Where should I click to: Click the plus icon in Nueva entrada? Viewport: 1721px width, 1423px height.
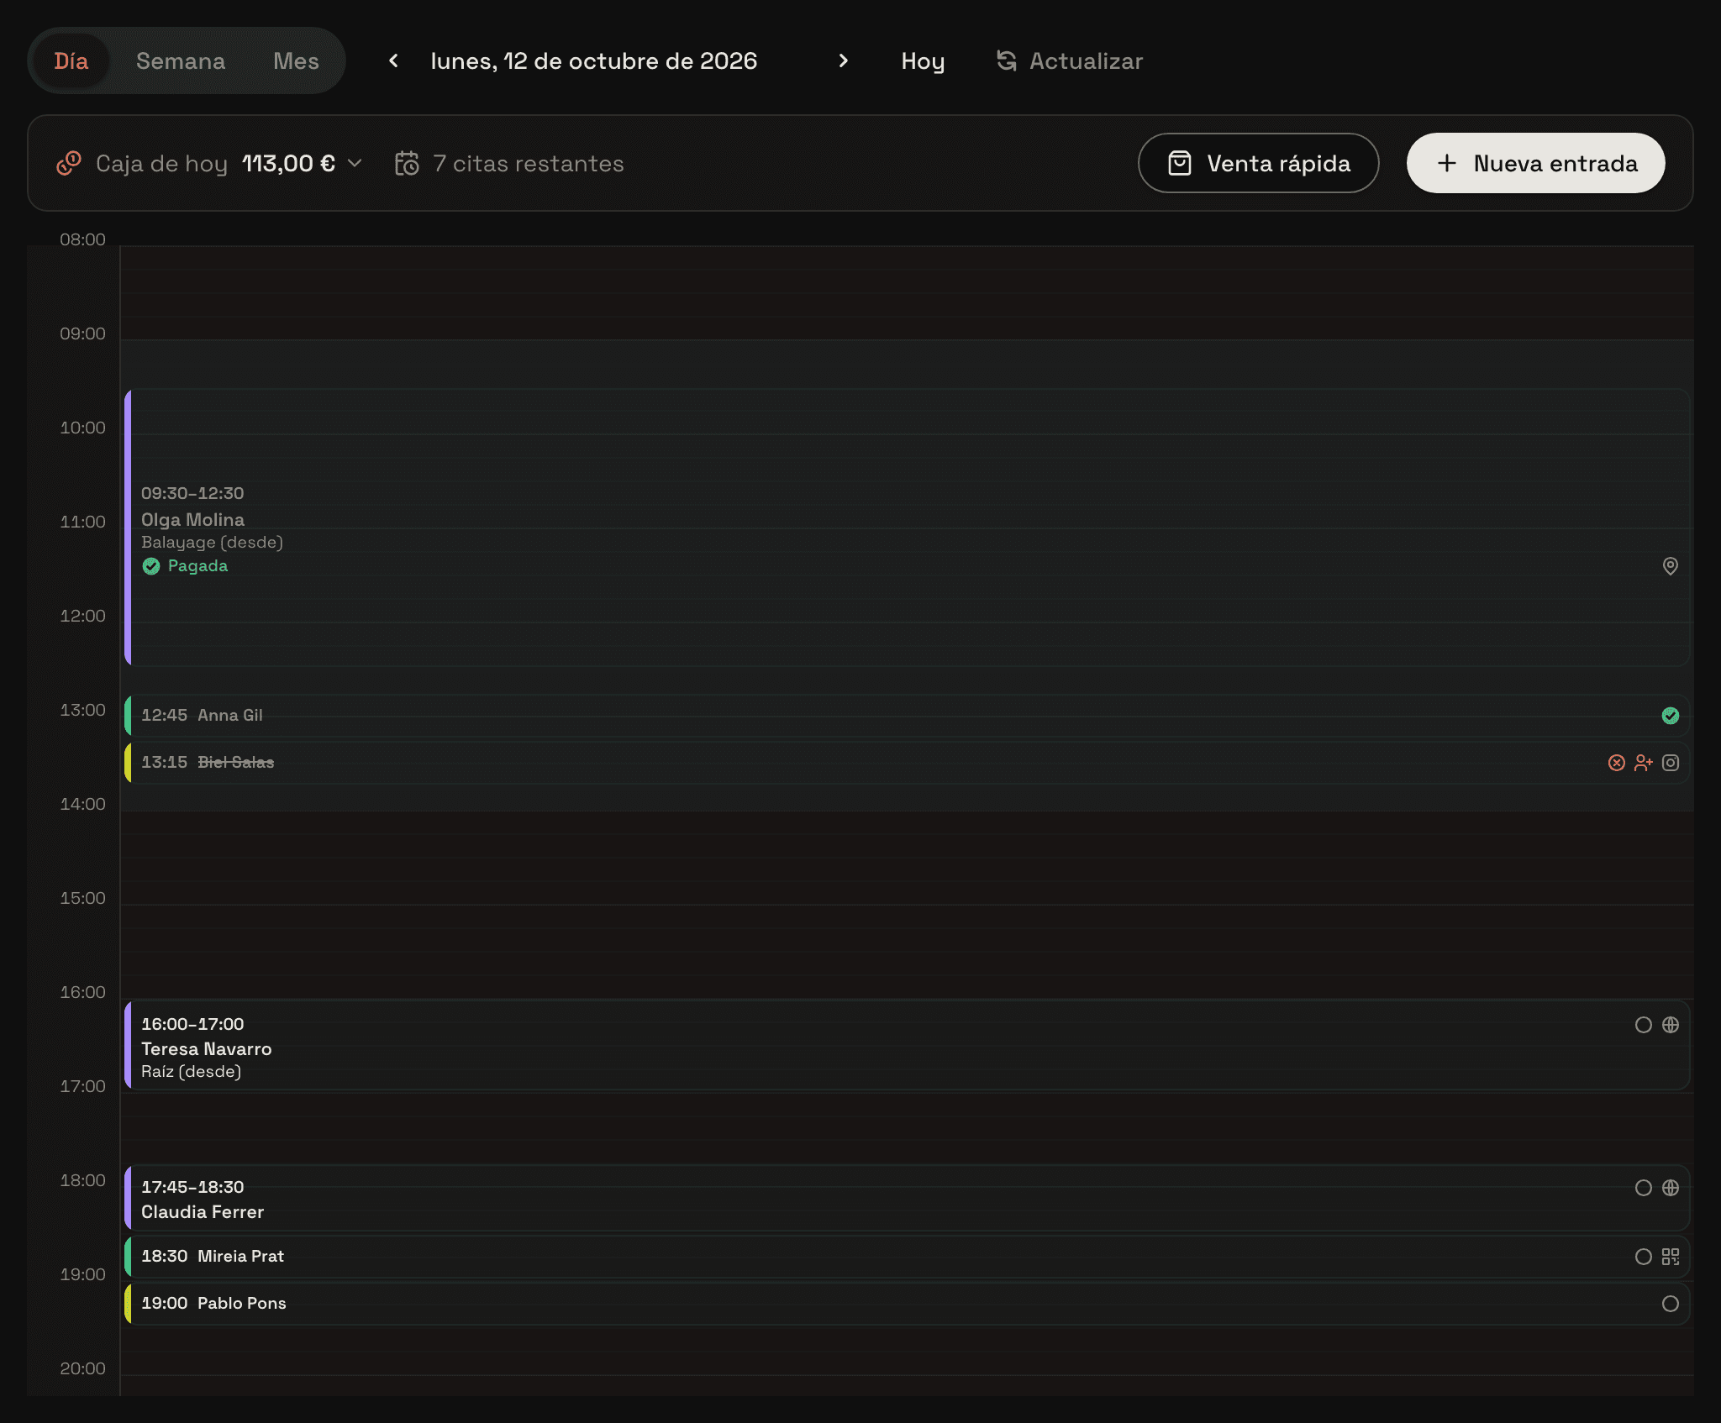coord(1447,163)
